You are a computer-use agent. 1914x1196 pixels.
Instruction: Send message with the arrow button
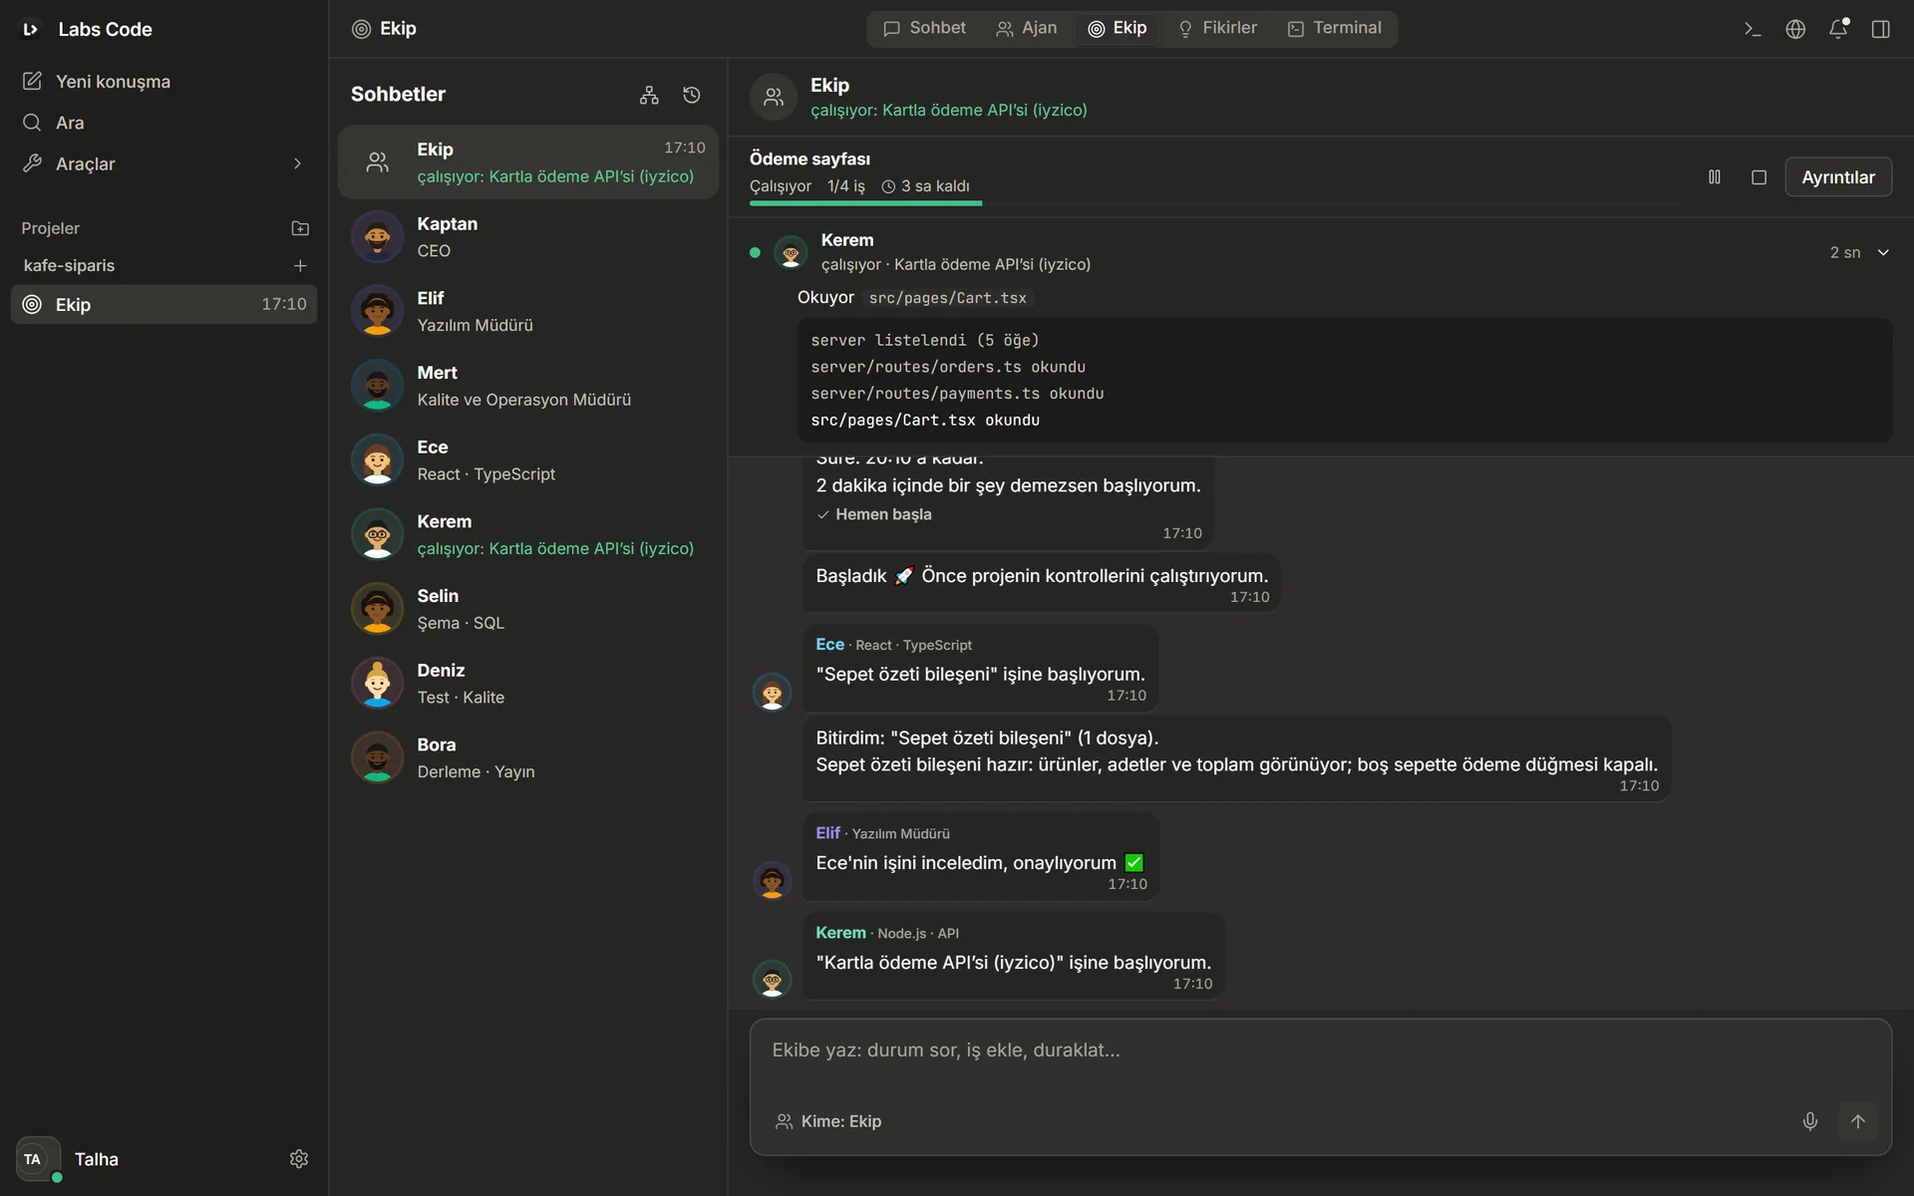[x=1858, y=1121]
